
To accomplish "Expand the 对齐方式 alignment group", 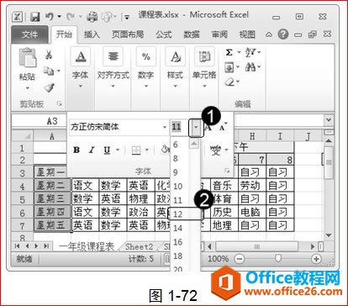I will tap(113, 68).
